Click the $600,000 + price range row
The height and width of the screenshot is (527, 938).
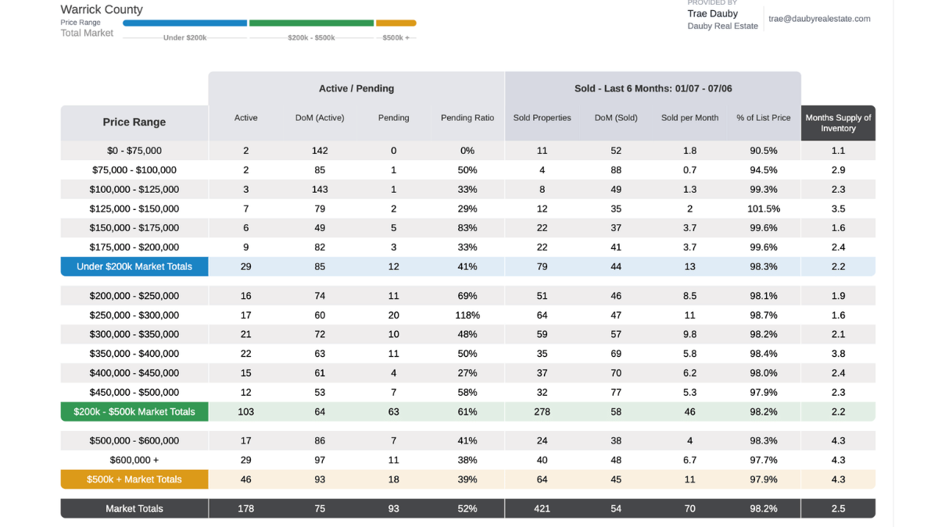(468, 461)
